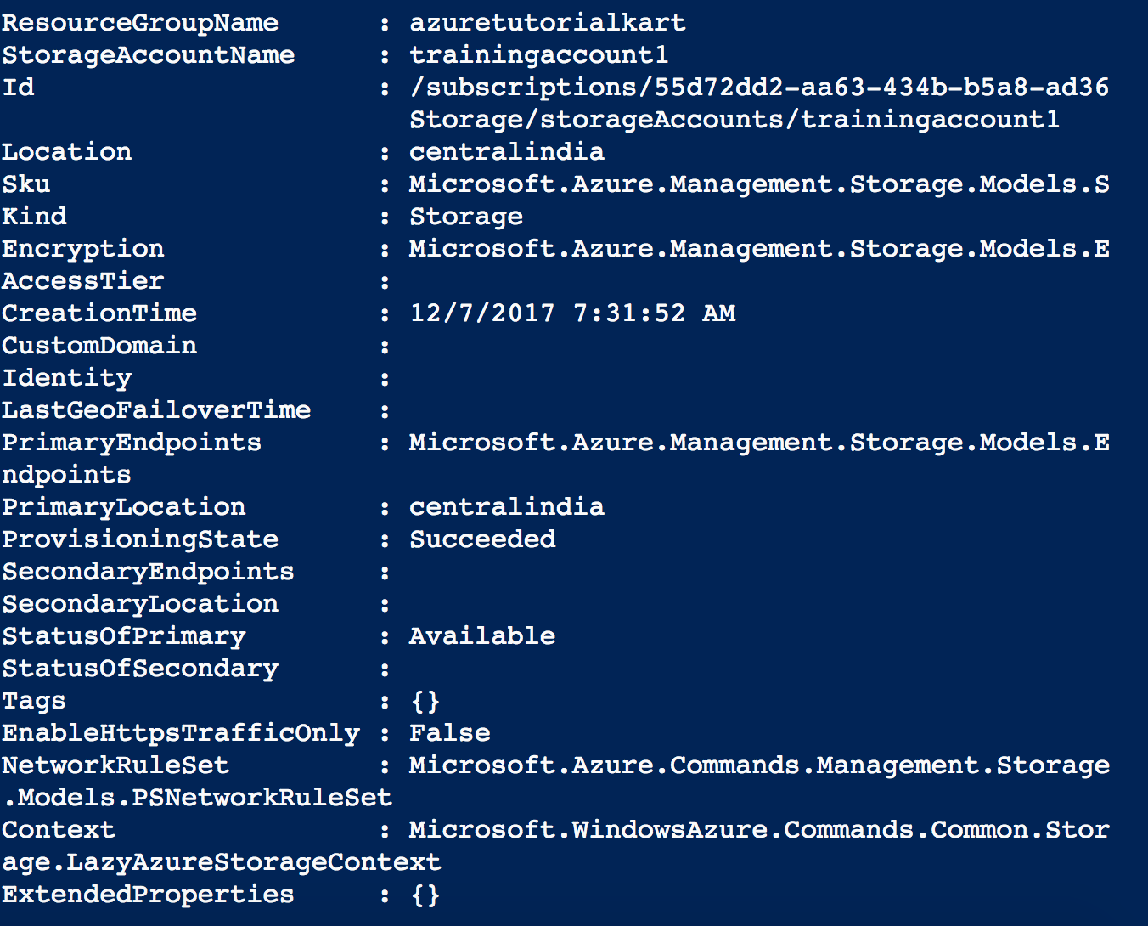
Task: Select the trainingaccount1 storage account name
Action: click(539, 55)
